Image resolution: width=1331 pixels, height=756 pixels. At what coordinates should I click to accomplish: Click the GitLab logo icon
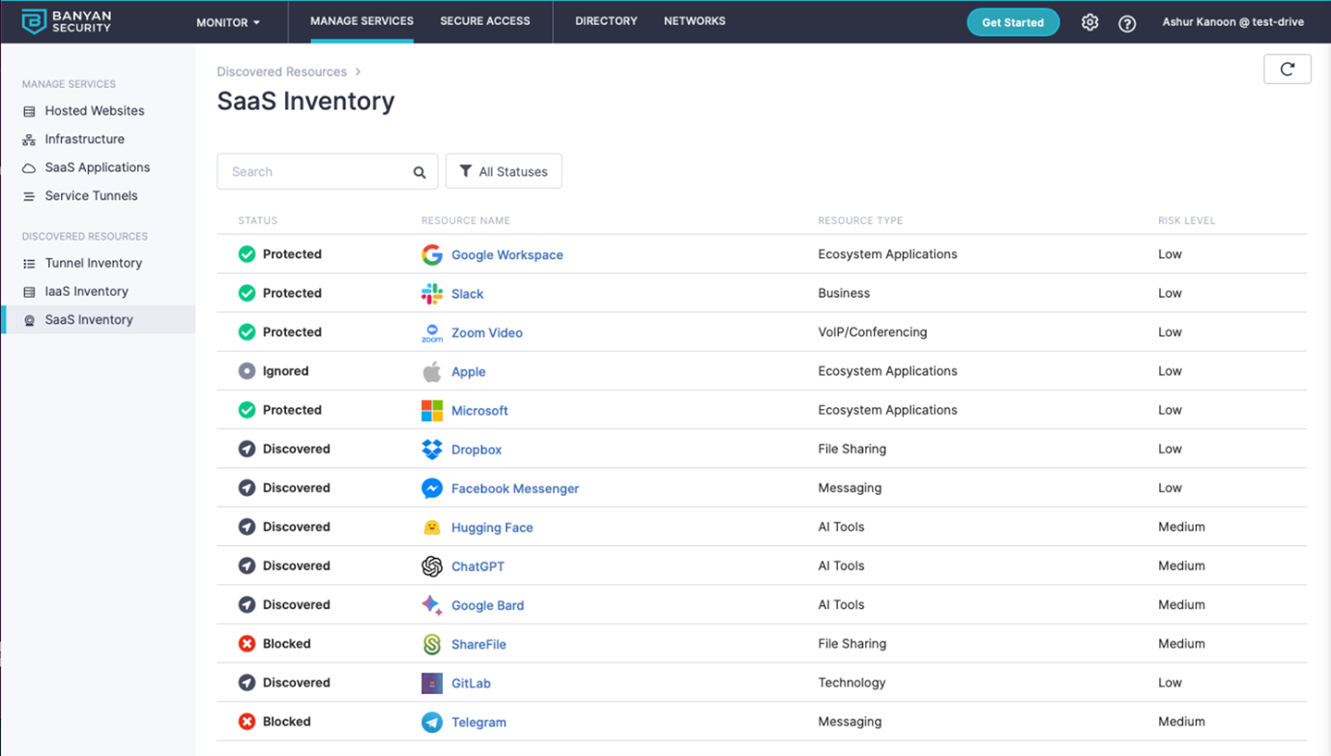point(432,683)
